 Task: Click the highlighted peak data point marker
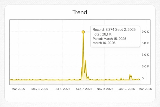(83, 32)
